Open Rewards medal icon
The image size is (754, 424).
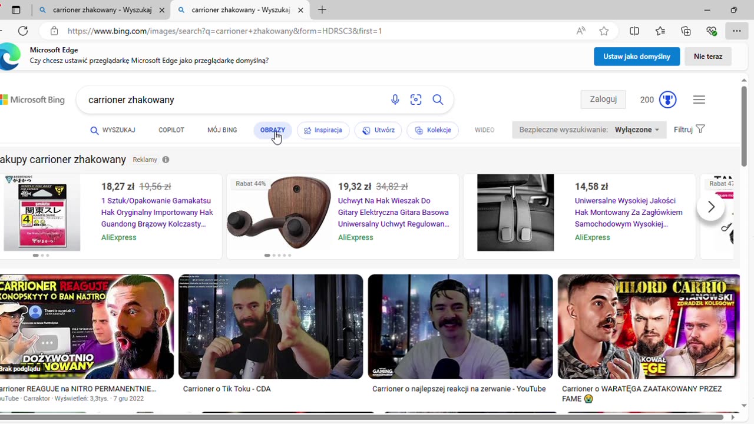coord(667,100)
